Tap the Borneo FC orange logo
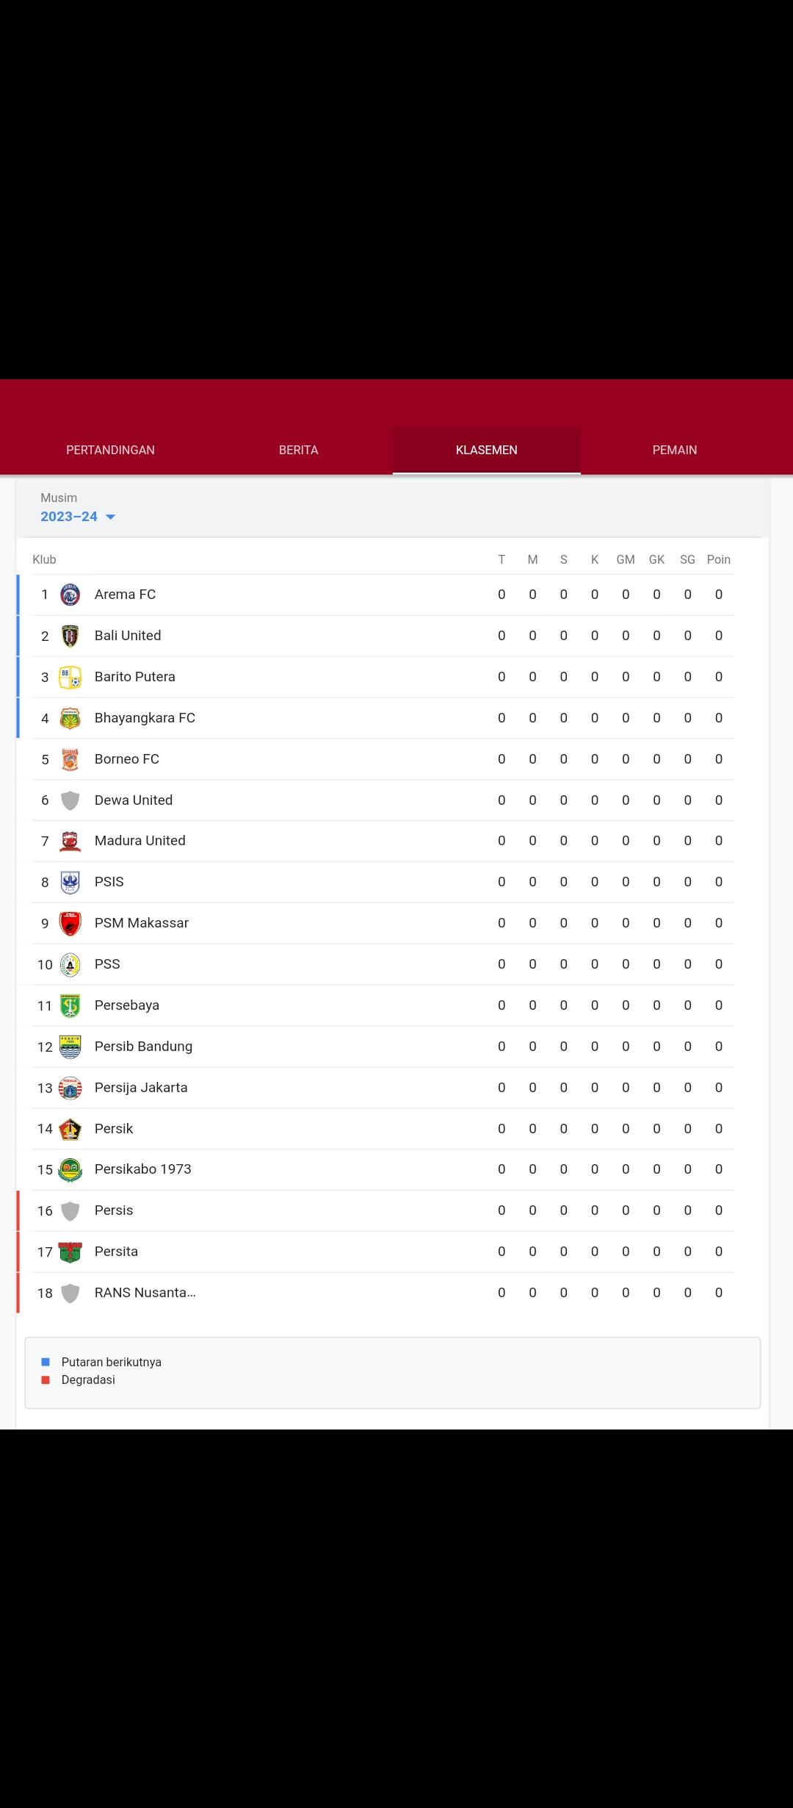Viewport: 793px width, 1808px height. pyautogui.click(x=70, y=759)
